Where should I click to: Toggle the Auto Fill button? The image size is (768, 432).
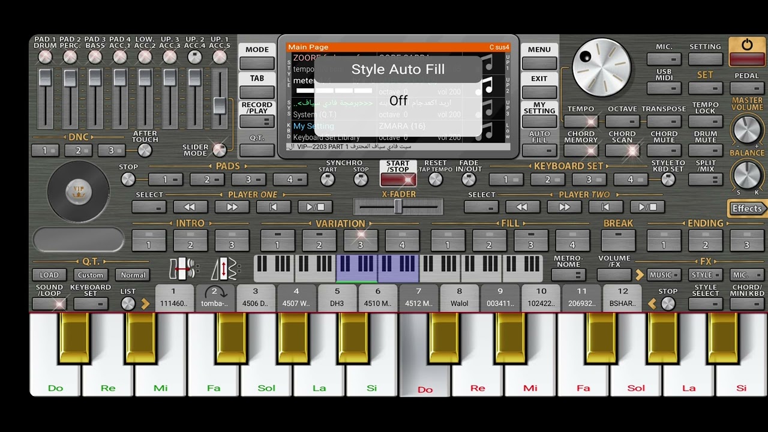(x=539, y=151)
